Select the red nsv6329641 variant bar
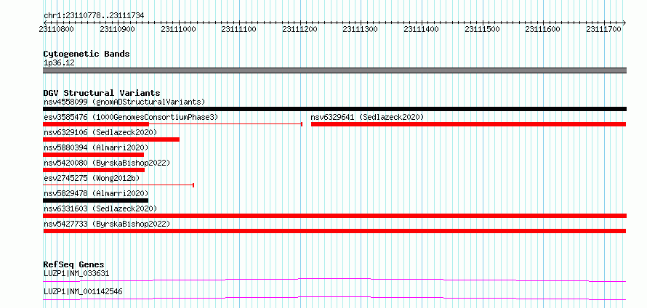647x308 pixels. [x=468, y=124]
